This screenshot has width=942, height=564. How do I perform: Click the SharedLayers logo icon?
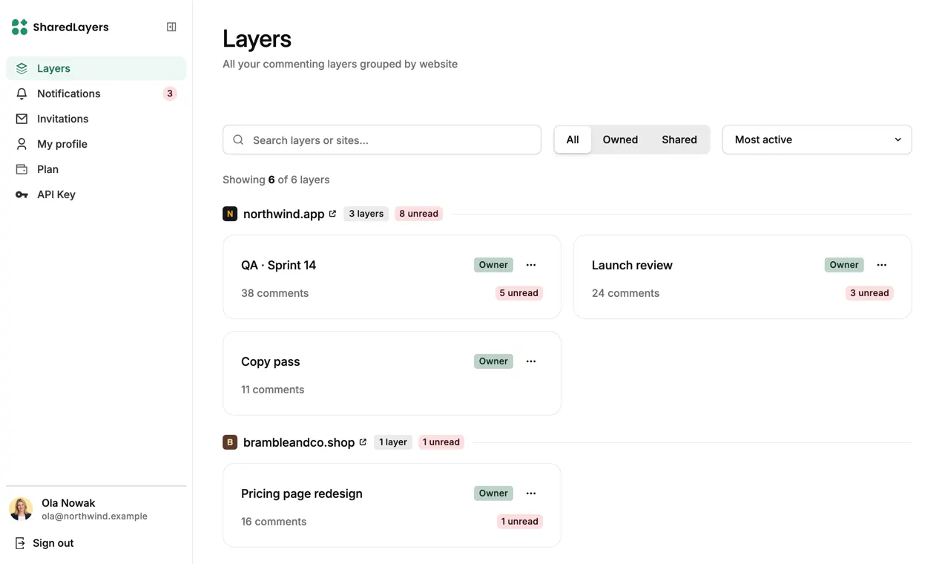pyautogui.click(x=19, y=27)
